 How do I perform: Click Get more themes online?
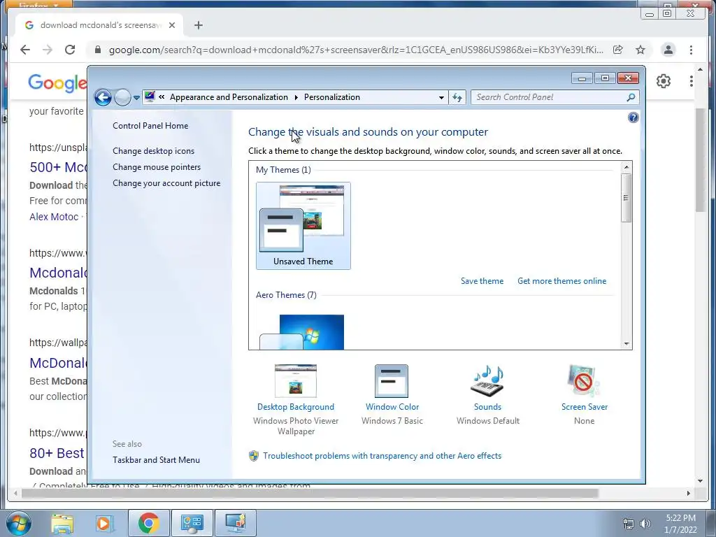[x=561, y=281]
